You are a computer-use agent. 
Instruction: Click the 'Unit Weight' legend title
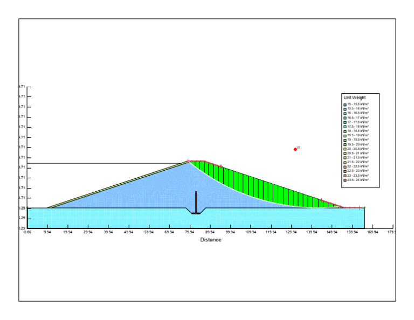pyautogui.click(x=355, y=98)
